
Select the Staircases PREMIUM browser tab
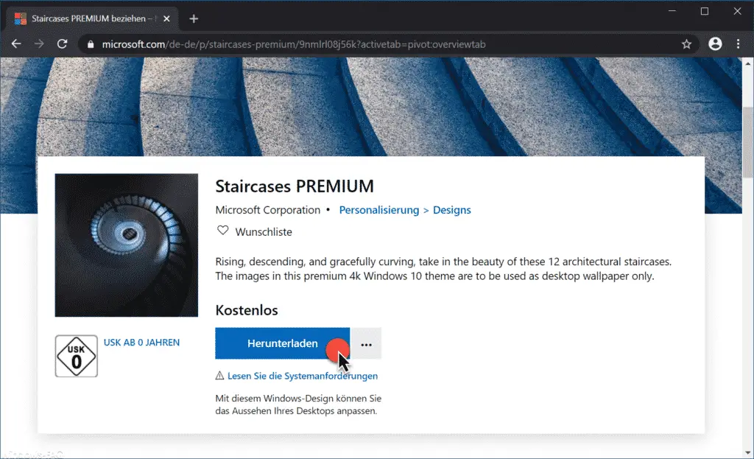(x=92, y=18)
